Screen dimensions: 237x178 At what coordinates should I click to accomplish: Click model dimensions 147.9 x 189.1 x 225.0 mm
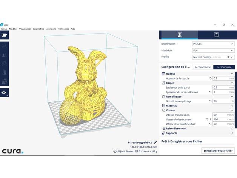[144, 147]
